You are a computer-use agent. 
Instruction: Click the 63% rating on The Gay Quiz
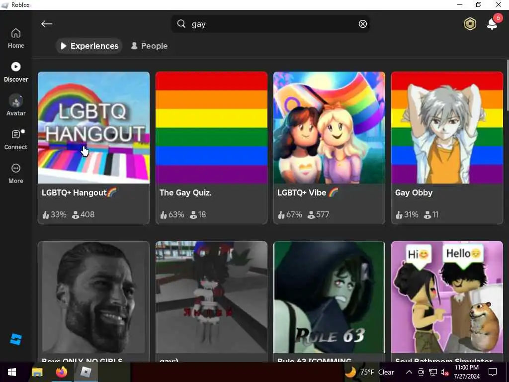[x=172, y=215]
